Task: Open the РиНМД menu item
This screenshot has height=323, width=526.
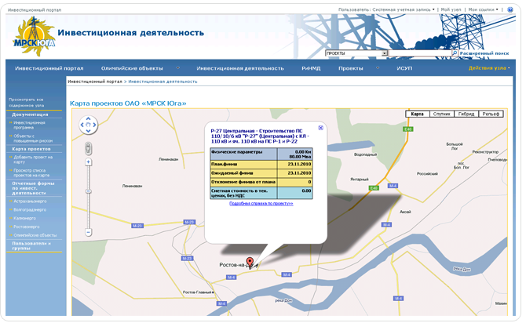Action: (311, 68)
